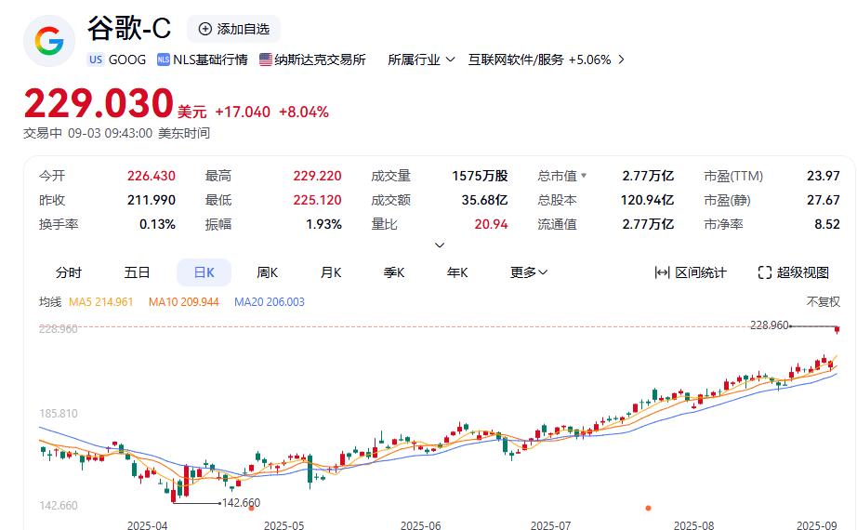Click NLS基础行情 label
Viewport: 857px width, 530px height.
click(x=210, y=60)
